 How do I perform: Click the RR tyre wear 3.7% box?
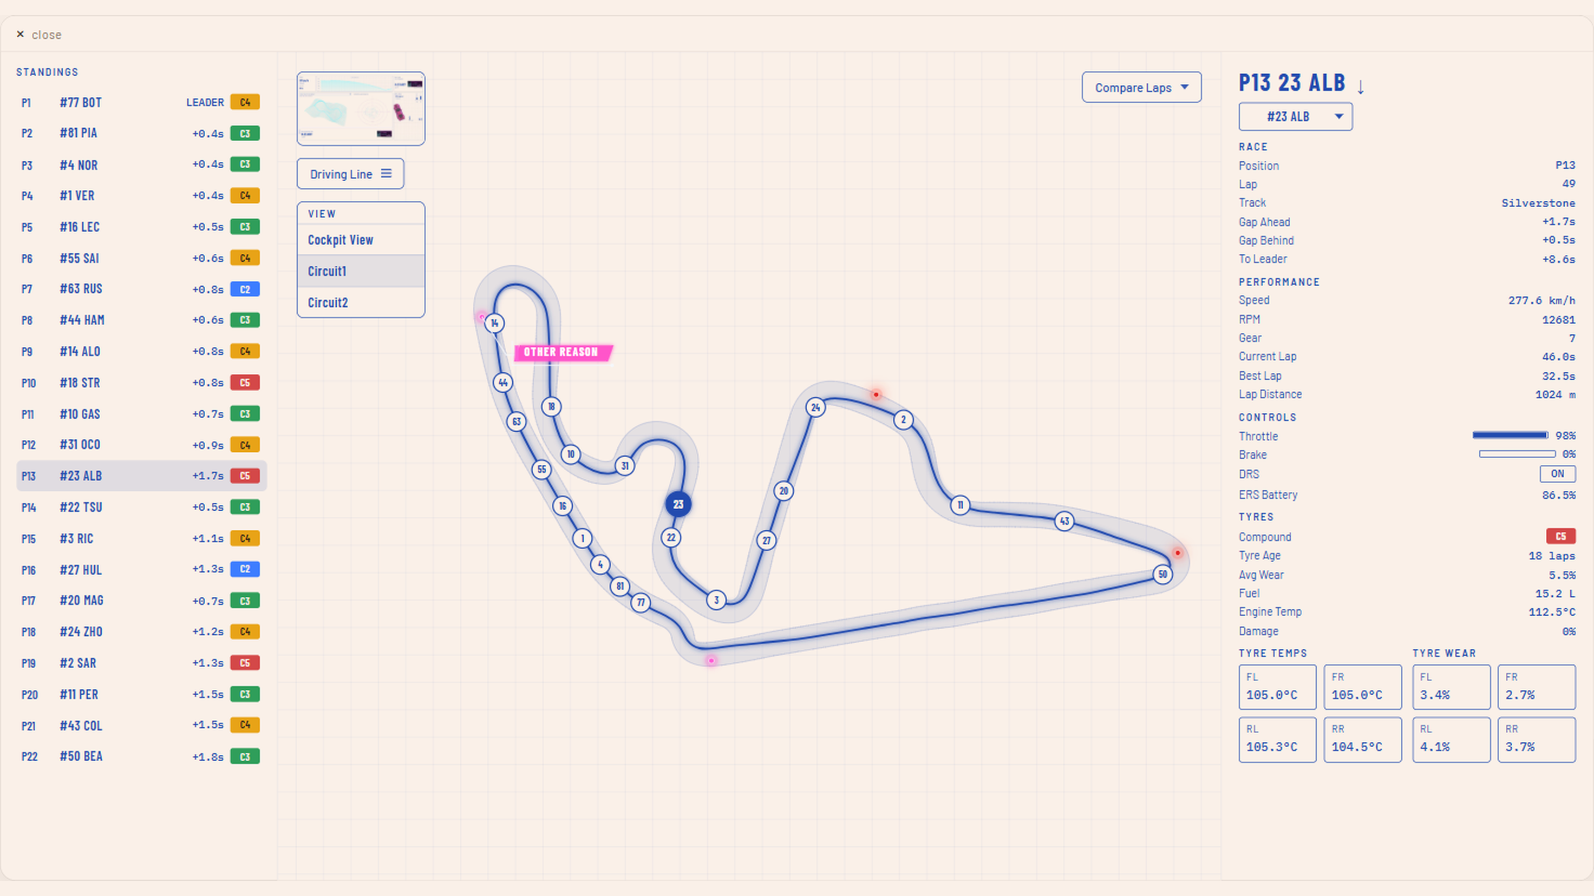coord(1537,740)
